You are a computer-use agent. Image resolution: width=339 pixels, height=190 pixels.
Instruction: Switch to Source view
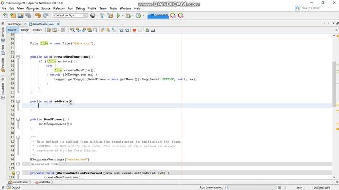pos(12,30)
